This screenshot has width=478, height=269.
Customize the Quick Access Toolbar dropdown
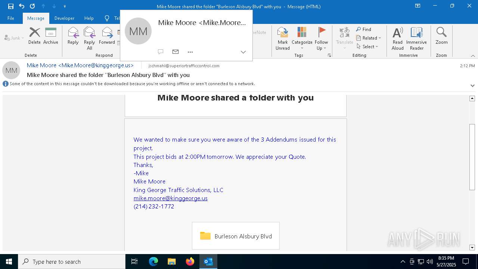(x=65, y=6)
